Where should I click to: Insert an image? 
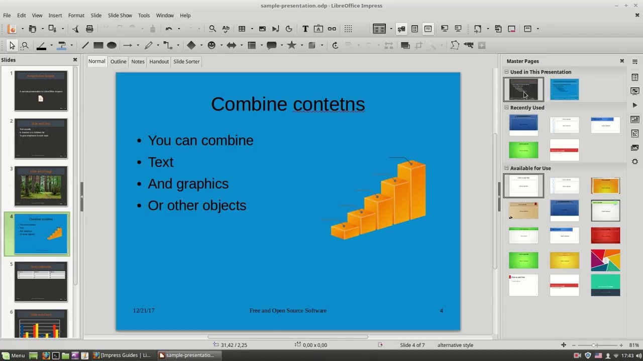coord(262,29)
